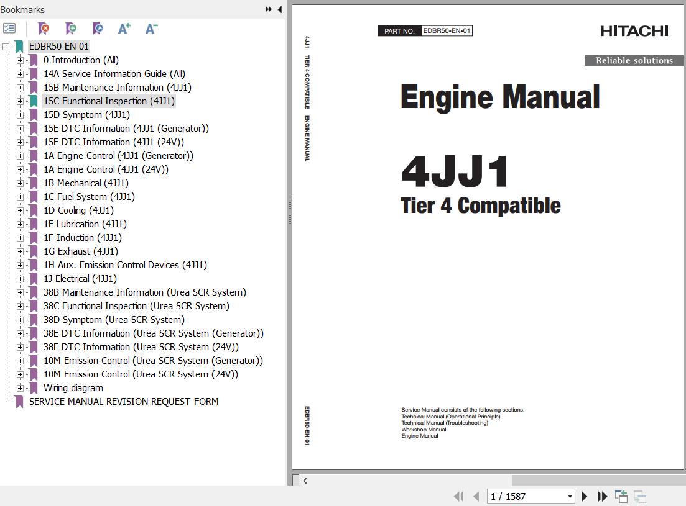Open the 1A Engine Control (4JJ1 (24V)) bookmark
This screenshot has height=506, width=686.
pos(106,169)
